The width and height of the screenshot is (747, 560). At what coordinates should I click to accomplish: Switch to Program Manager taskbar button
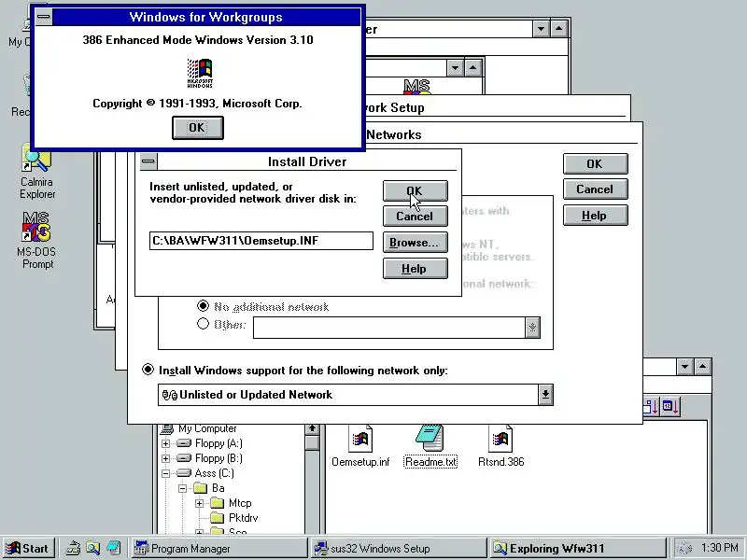[218, 549]
